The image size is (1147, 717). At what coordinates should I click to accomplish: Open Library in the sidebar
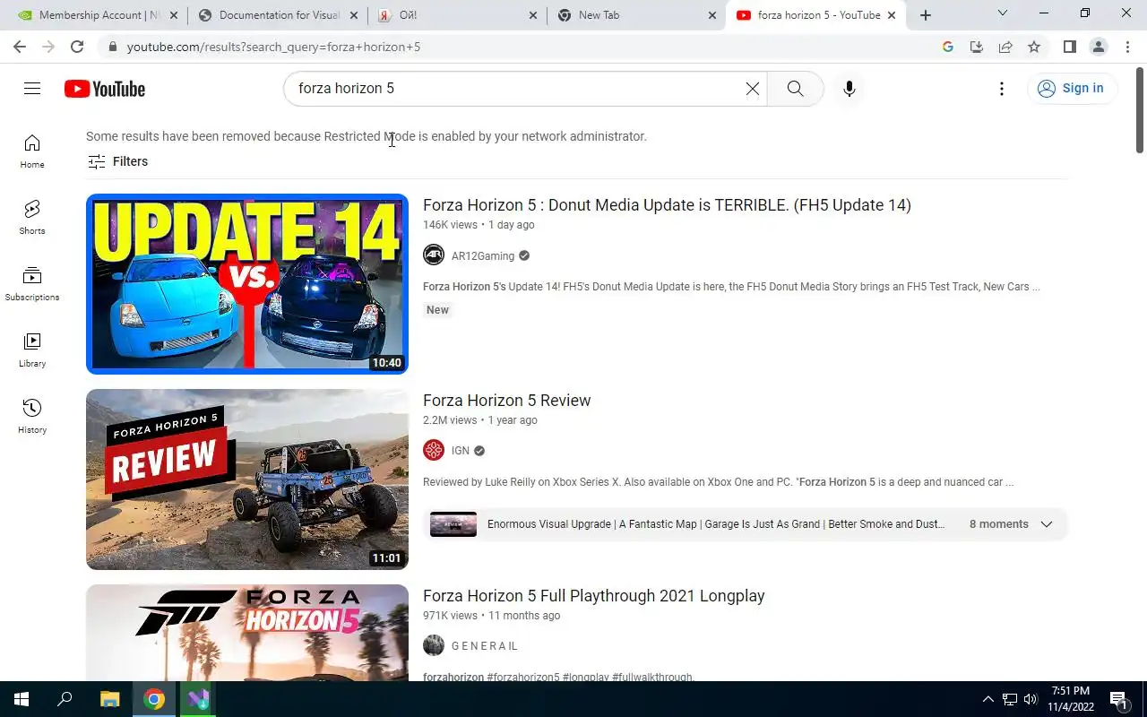click(x=32, y=350)
